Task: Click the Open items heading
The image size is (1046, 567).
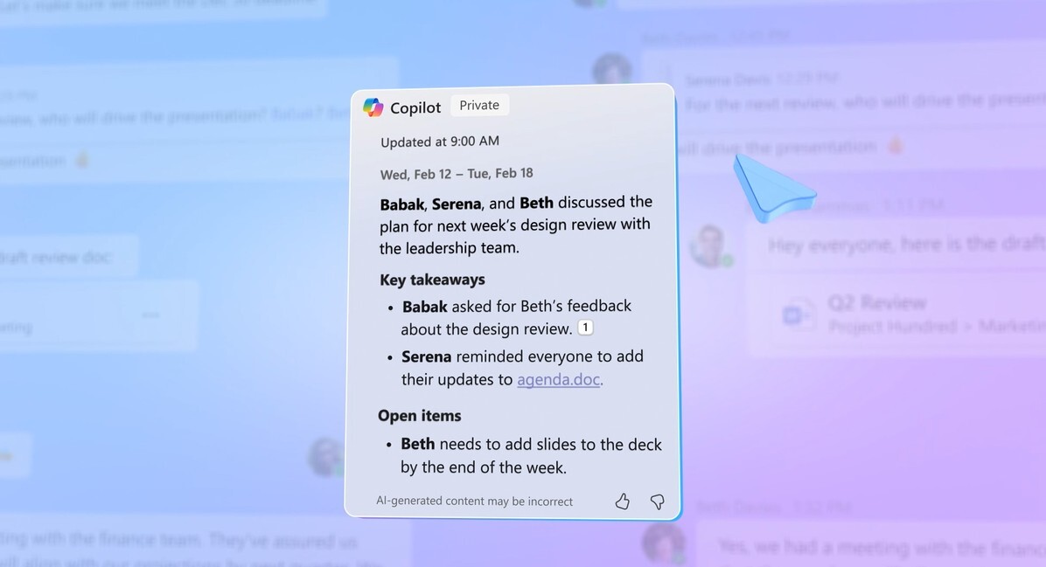Action: pos(420,416)
